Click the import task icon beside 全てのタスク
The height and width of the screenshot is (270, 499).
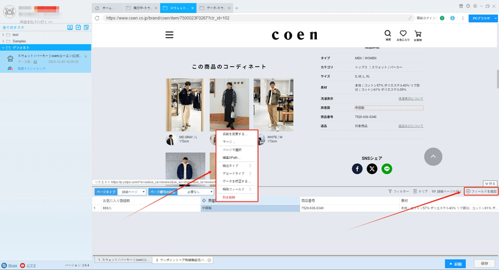point(70,27)
